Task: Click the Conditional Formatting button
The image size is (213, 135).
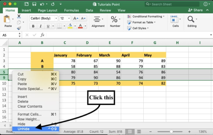Action: [146, 16]
